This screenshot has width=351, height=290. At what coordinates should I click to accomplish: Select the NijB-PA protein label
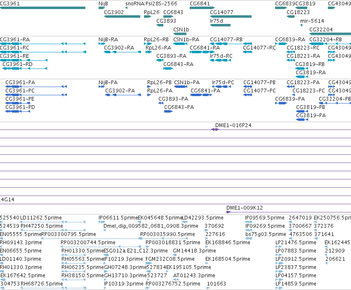click(x=108, y=83)
